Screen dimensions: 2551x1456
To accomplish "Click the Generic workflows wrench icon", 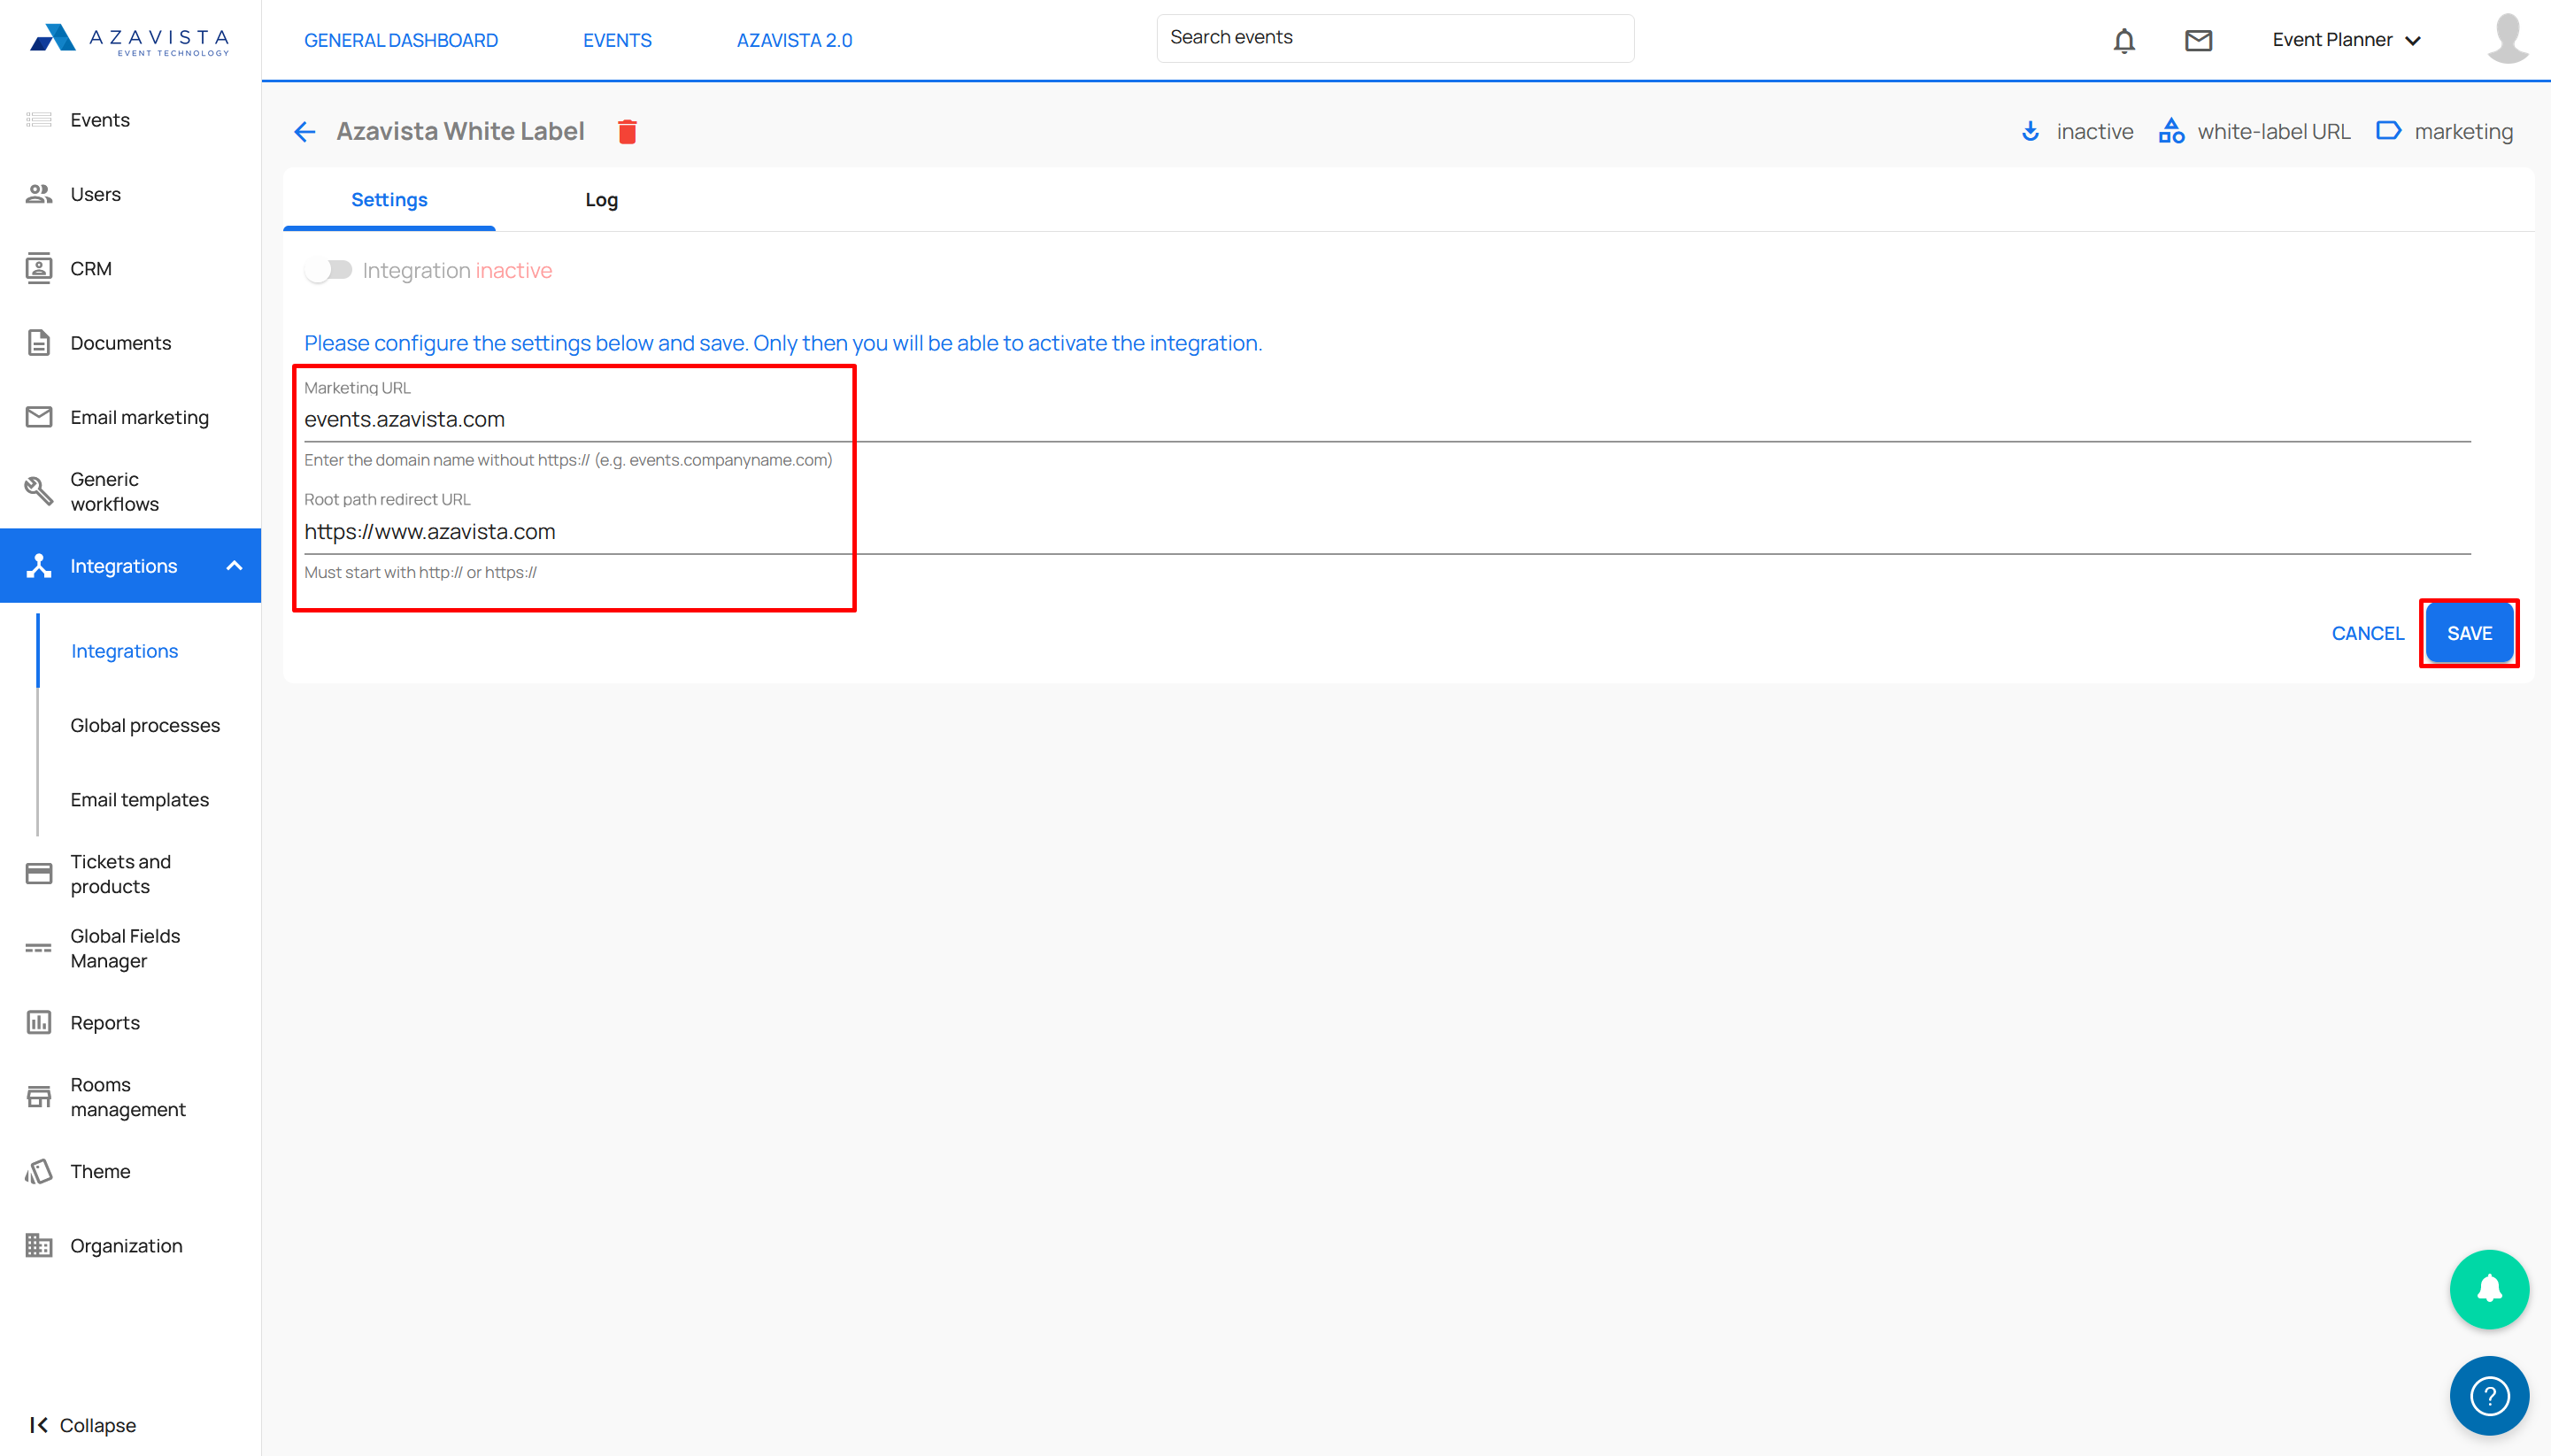I will [39, 491].
